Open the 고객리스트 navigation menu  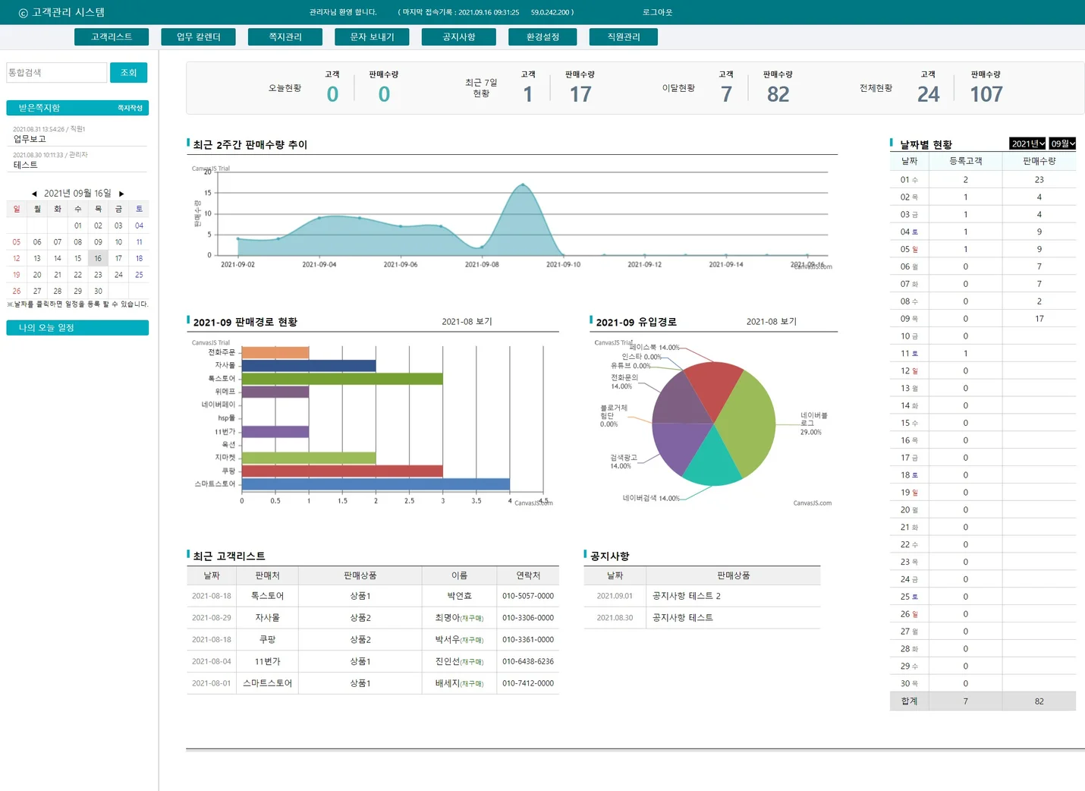coord(112,37)
